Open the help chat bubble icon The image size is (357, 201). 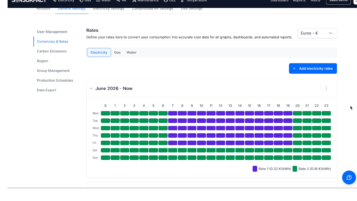click(x=349, y=178)
